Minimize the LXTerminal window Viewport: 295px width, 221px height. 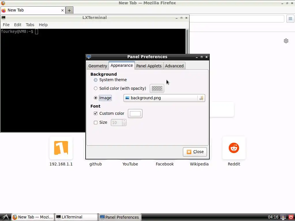[x=177, y=18]
